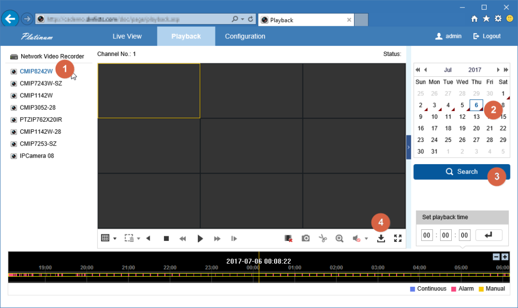Go to previous month in calendar

(425, 70)
